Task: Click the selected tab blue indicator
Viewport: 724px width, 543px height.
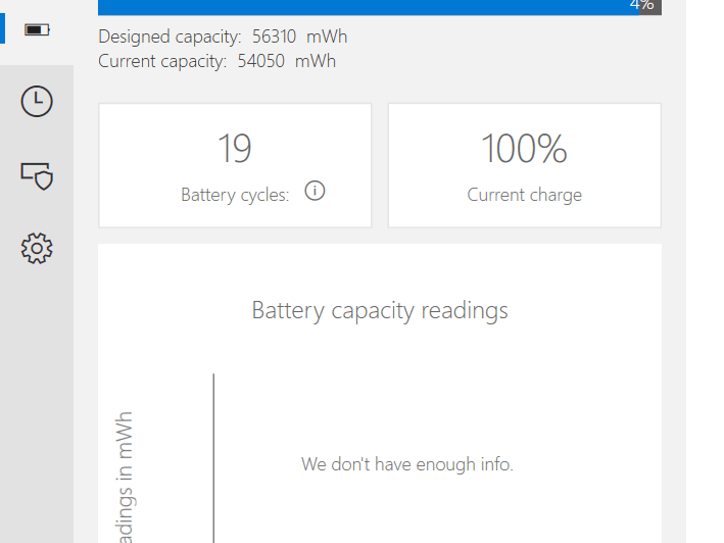Action: pyautogui.click(x=2, y=28)
